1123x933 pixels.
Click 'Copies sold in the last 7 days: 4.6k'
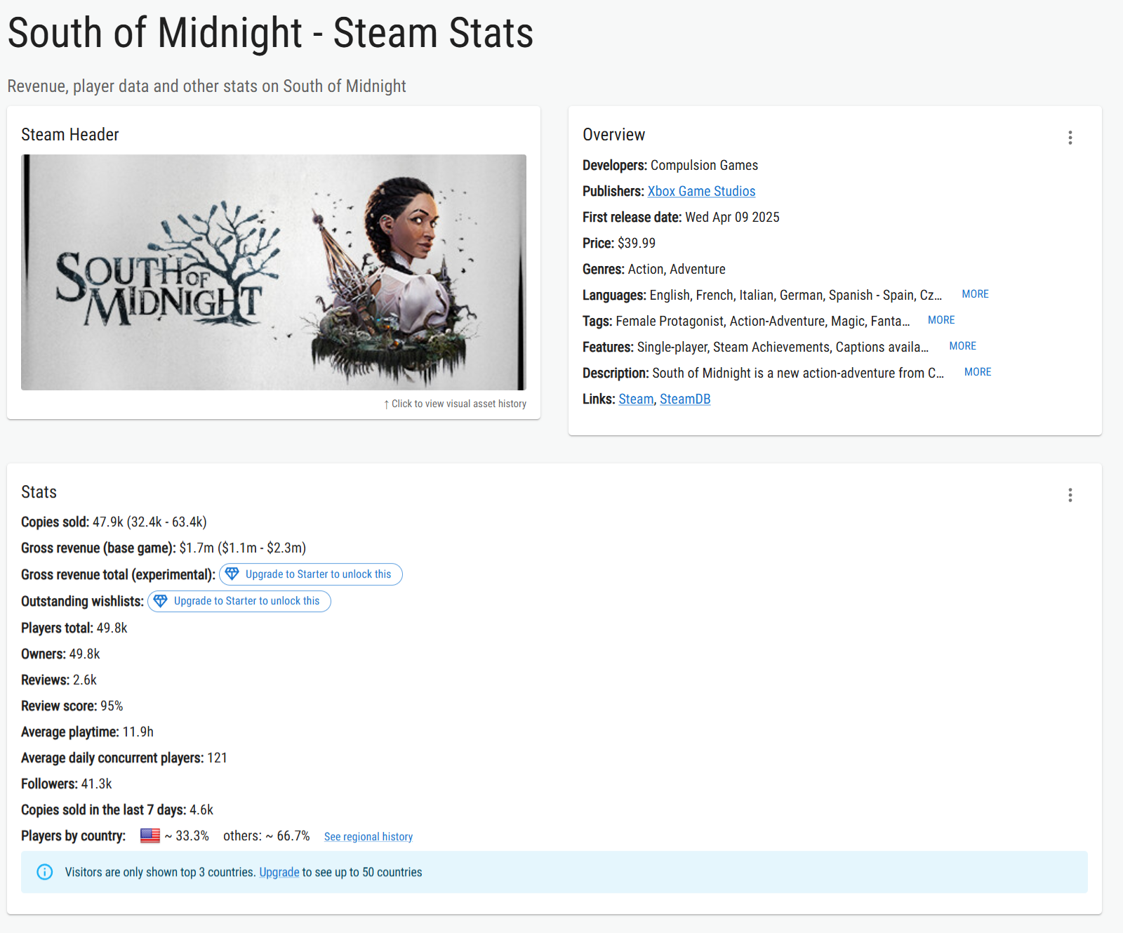(117, 809)
